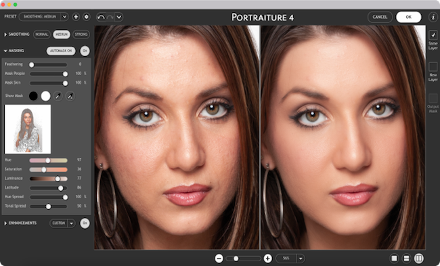Screen dimensions: 440x266
Task: Click the redo arrow icon
Action: tap(110, 17)
